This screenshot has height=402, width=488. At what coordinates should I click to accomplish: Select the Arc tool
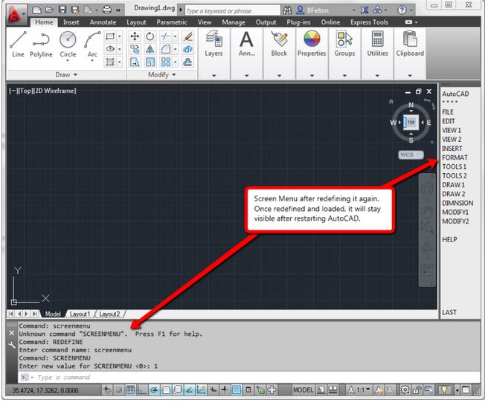point(92,45)
